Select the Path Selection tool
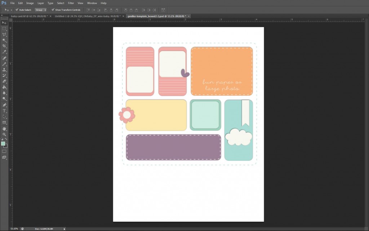The image size is (369, 231). pos(4,117)
